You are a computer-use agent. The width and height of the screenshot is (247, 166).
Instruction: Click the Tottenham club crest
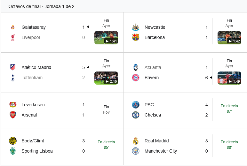(13, 78)
